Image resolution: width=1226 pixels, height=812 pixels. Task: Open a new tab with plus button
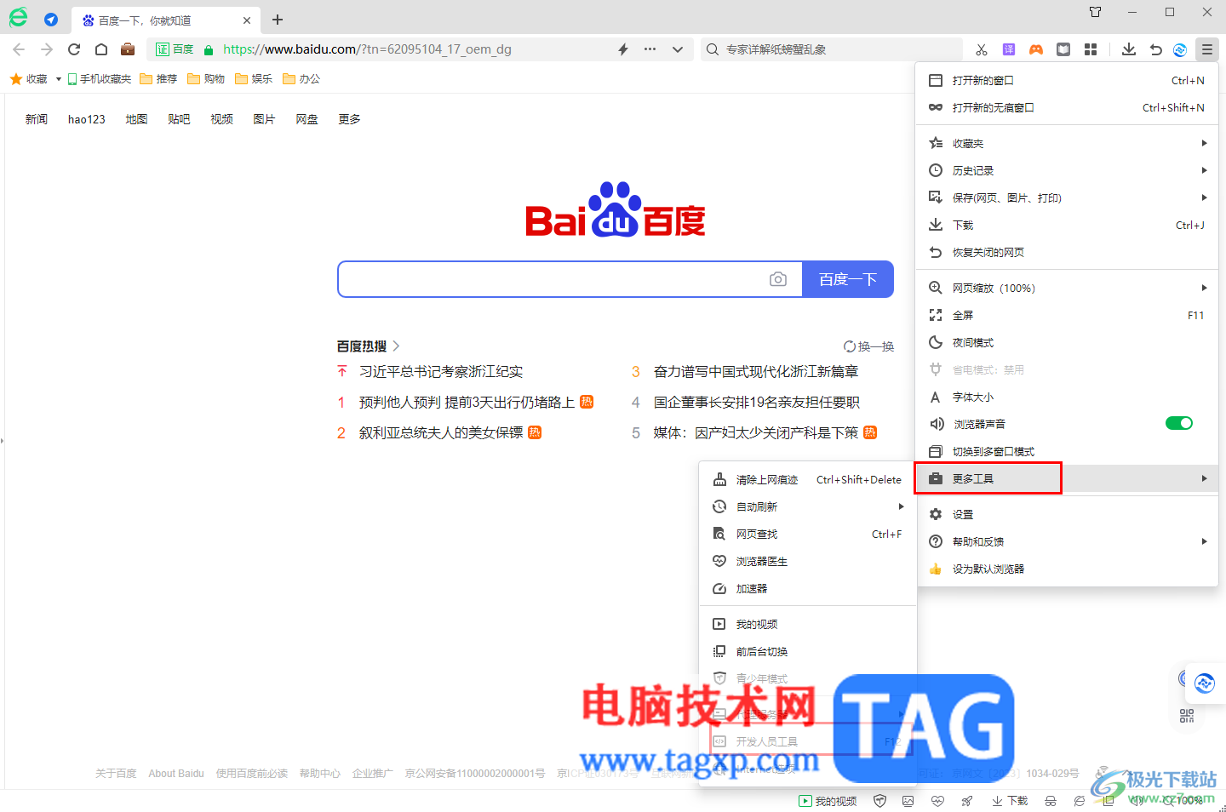point(278,20)
